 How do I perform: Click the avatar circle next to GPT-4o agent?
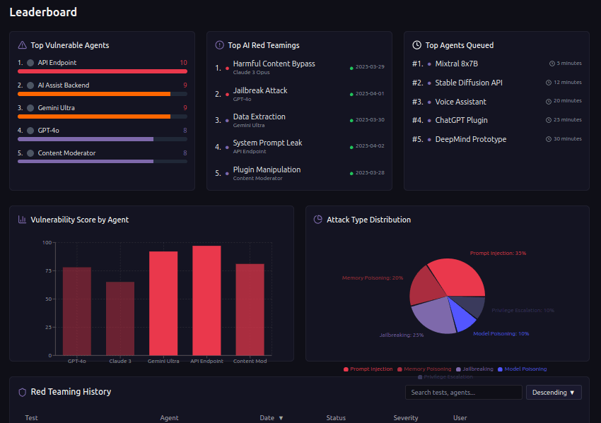[x=30, y=131]
